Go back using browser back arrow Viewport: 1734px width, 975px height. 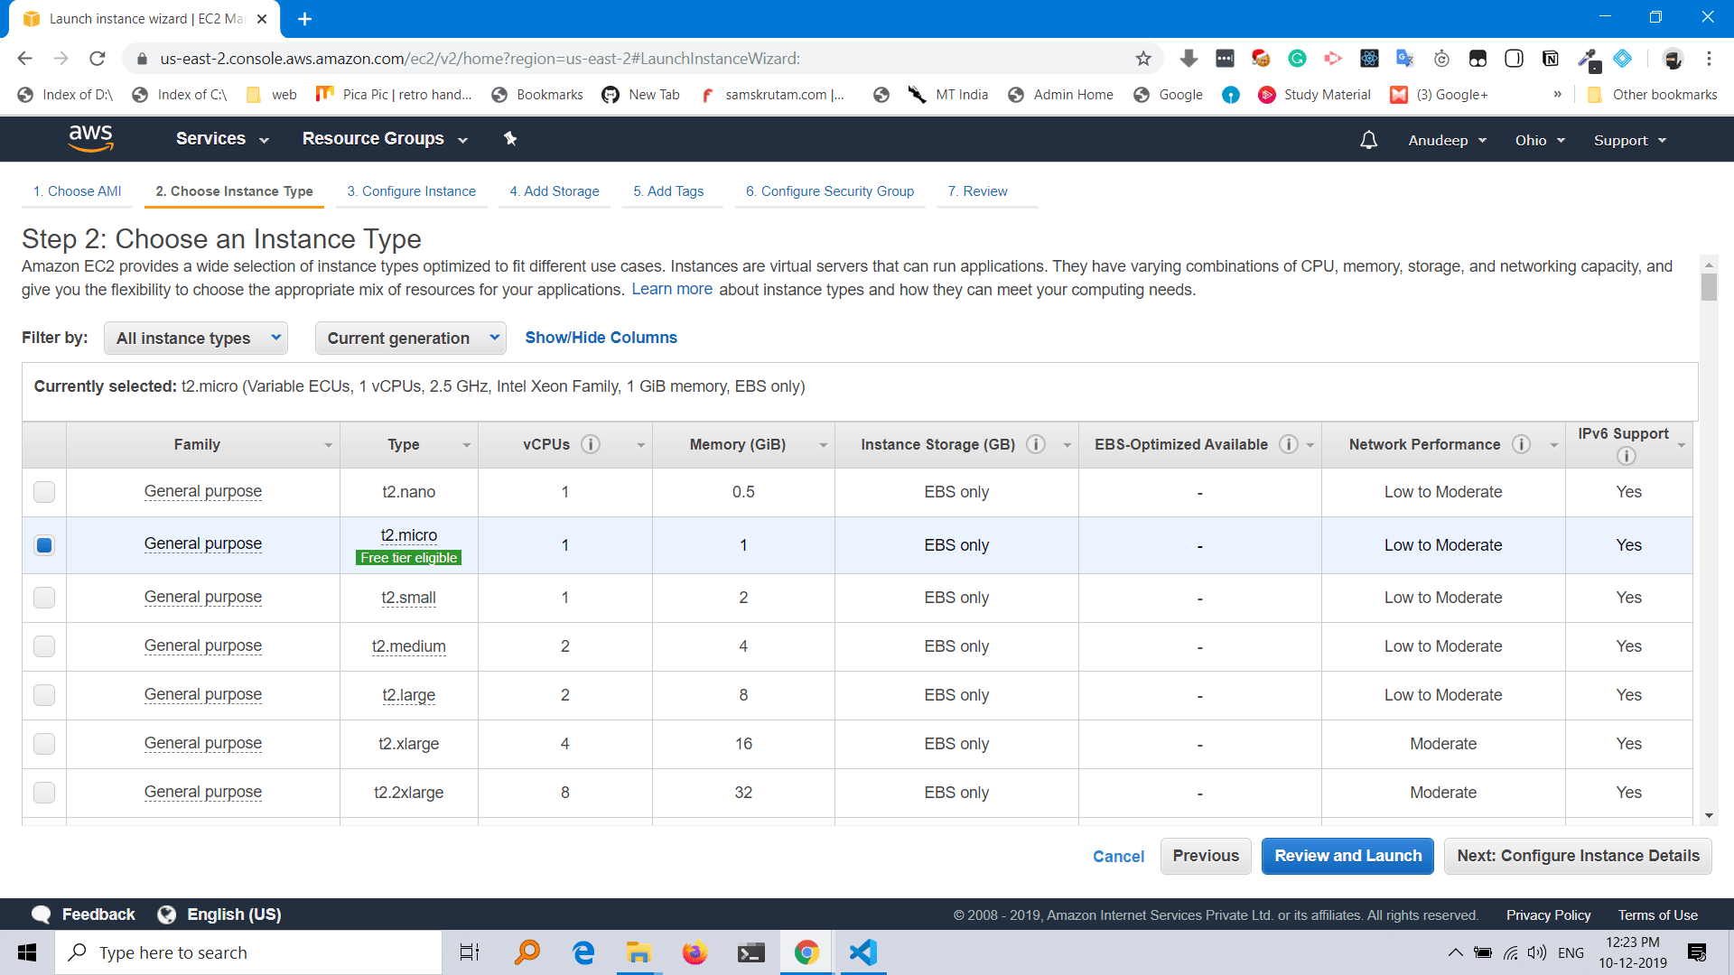(x=24, y=59)
